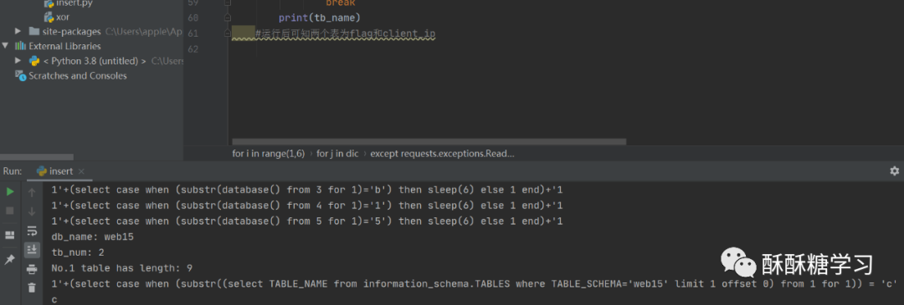Screen dimensions: 904x305
Task: Stop the running process
Action: pyautogui.click(x=10, y=211)
